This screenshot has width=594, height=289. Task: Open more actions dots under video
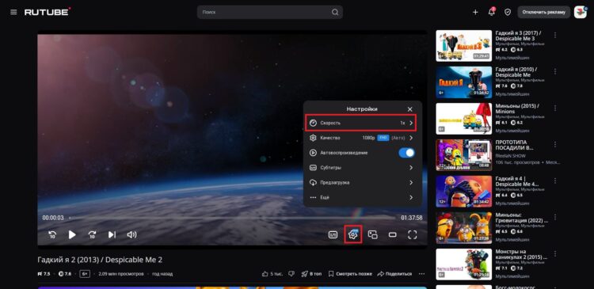tap(421, 273)
